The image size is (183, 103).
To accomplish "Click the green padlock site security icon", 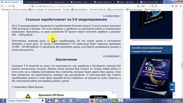I will [33, 6].
